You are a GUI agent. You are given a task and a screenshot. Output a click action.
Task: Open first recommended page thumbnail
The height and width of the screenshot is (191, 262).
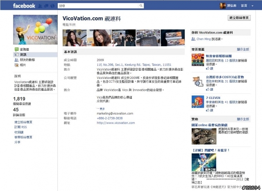point(198,60)
